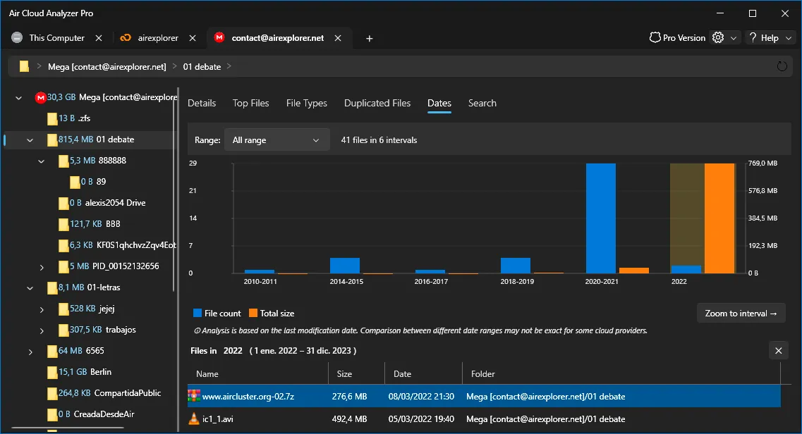Click the 2014-2015 blue bar
The height and width of the screenshot is (434, 802).
pos(345,266)
